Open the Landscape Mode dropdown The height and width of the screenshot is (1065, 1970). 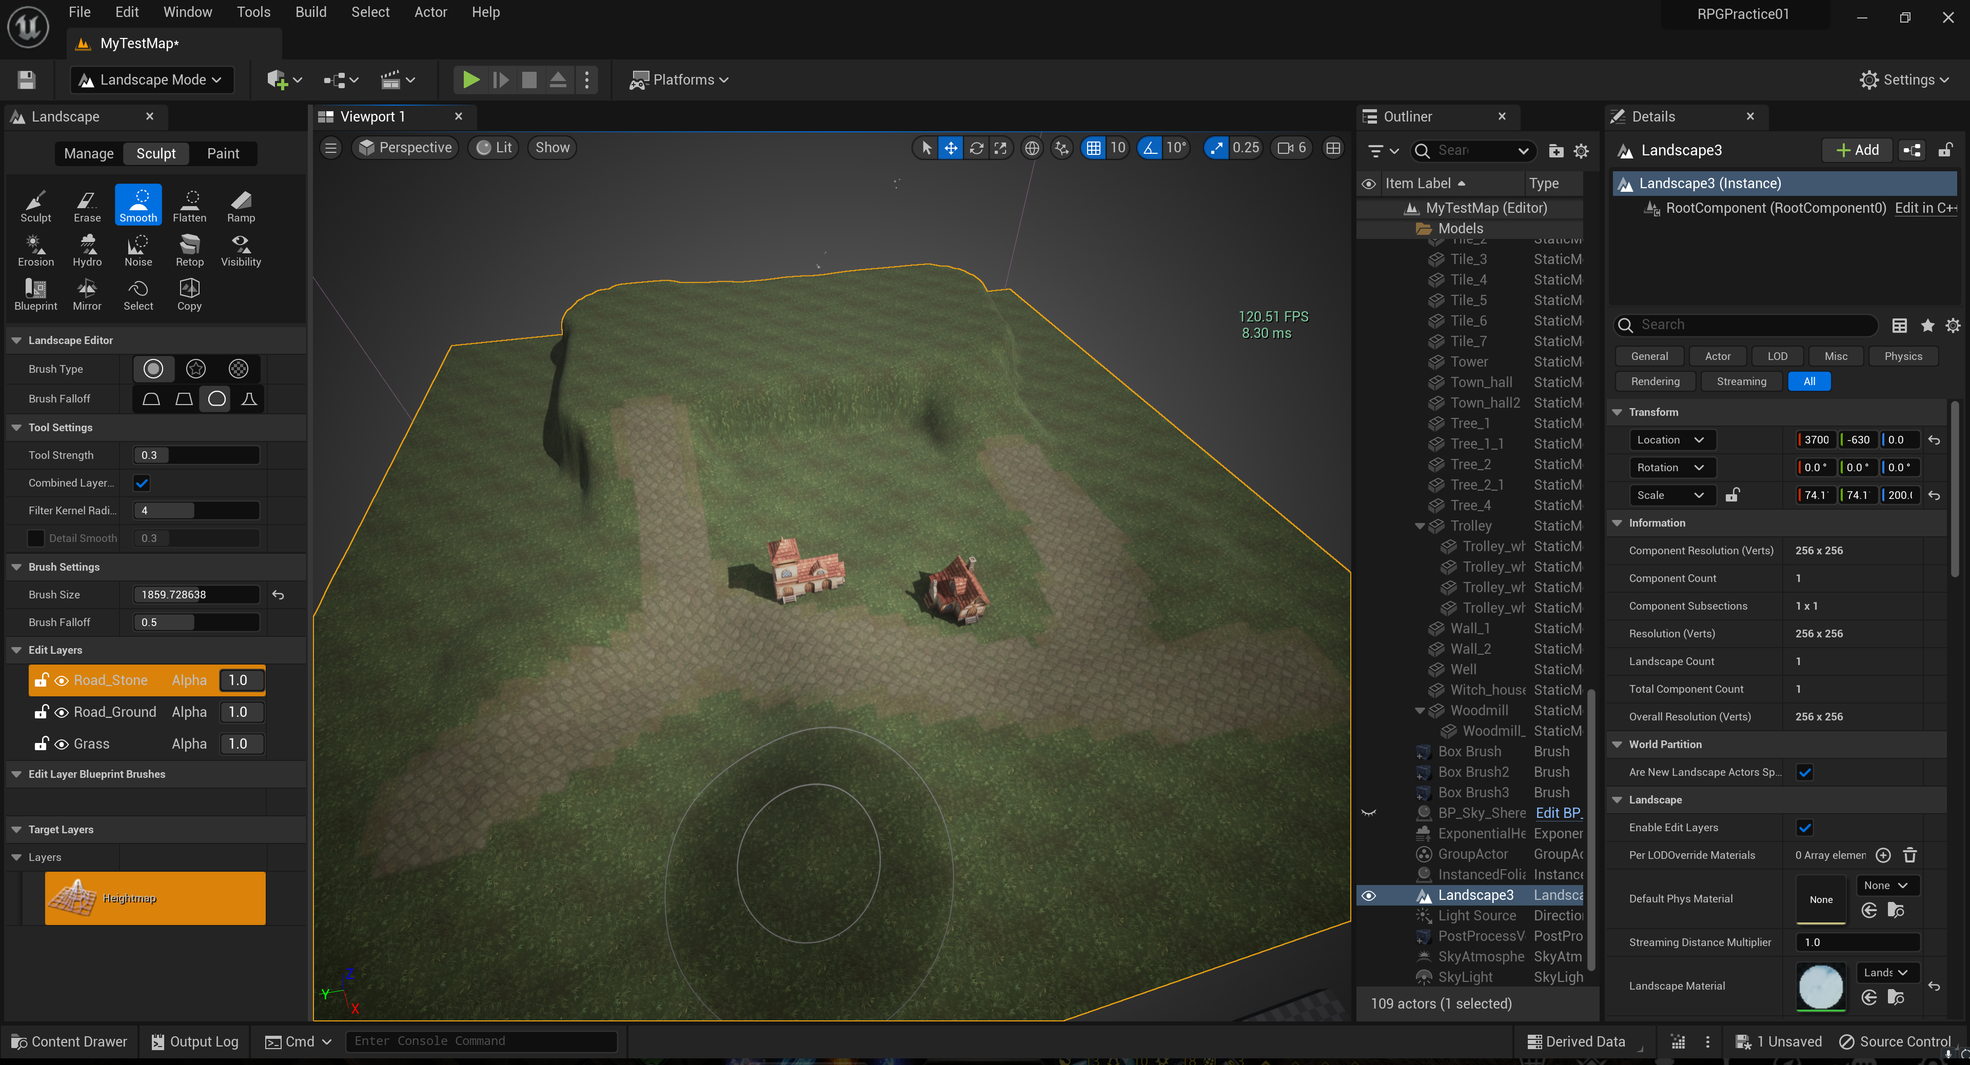pyautogui.click(x=151, y=79)
